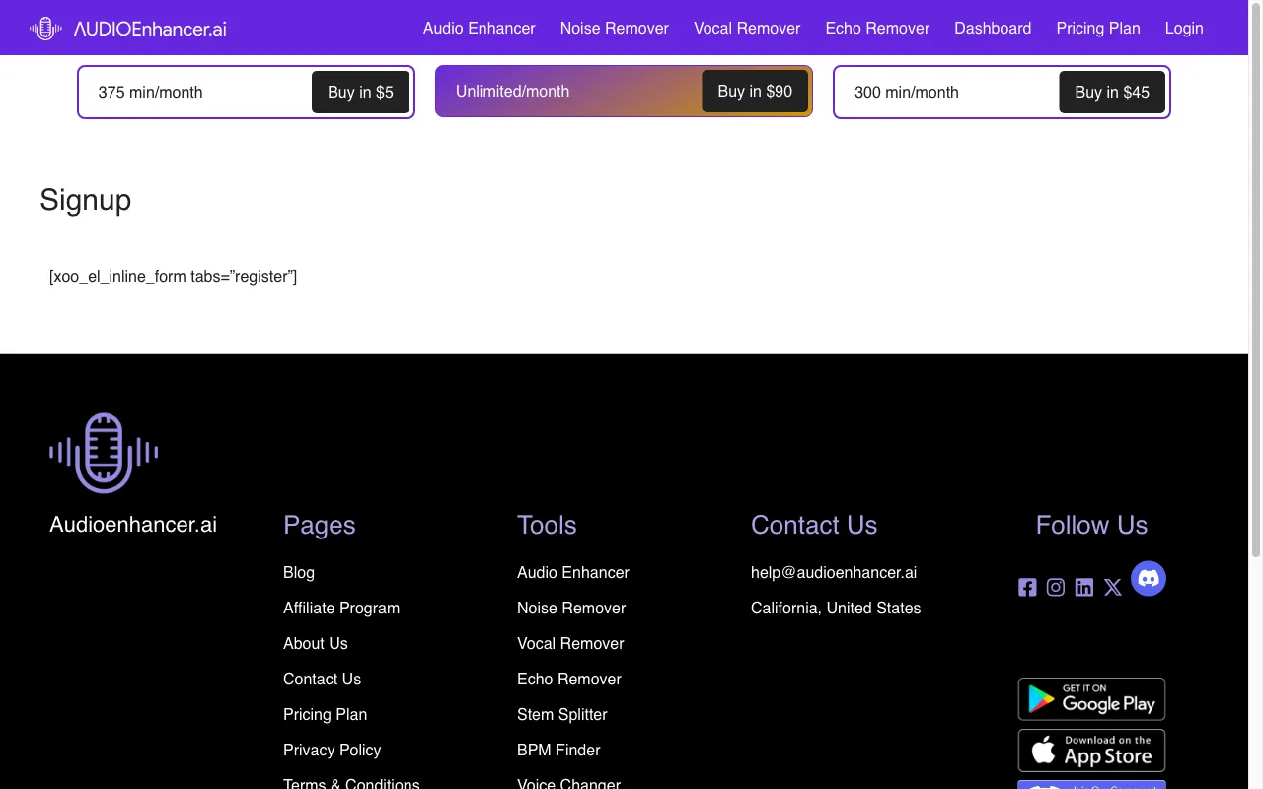
Task: Open Vocal Remover in top navigation
Action: (x=747, y=28)
